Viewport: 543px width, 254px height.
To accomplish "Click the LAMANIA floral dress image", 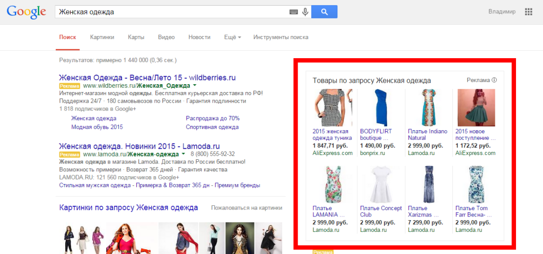I will click(x=332, y=184).
